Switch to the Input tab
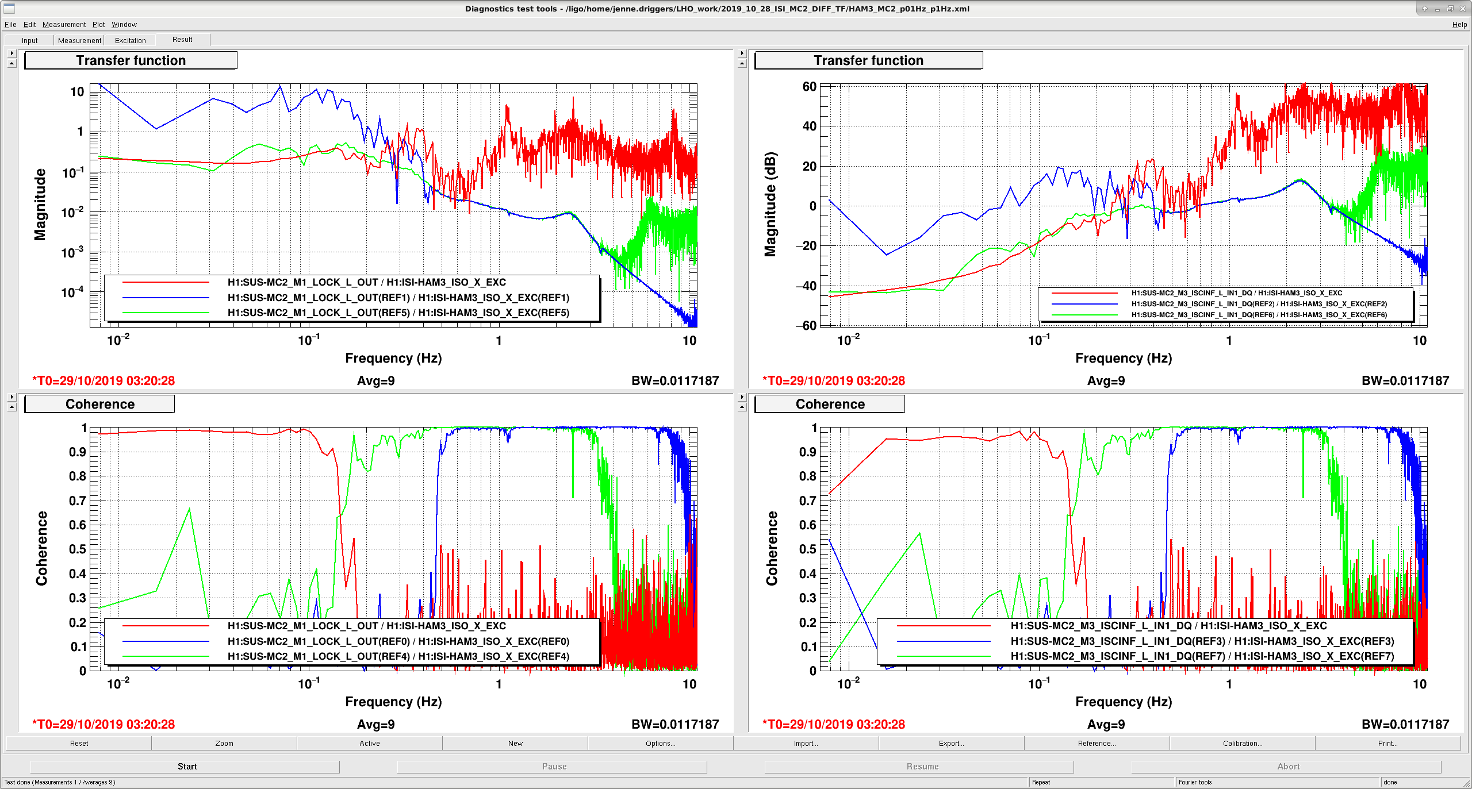 click(29, 40)
